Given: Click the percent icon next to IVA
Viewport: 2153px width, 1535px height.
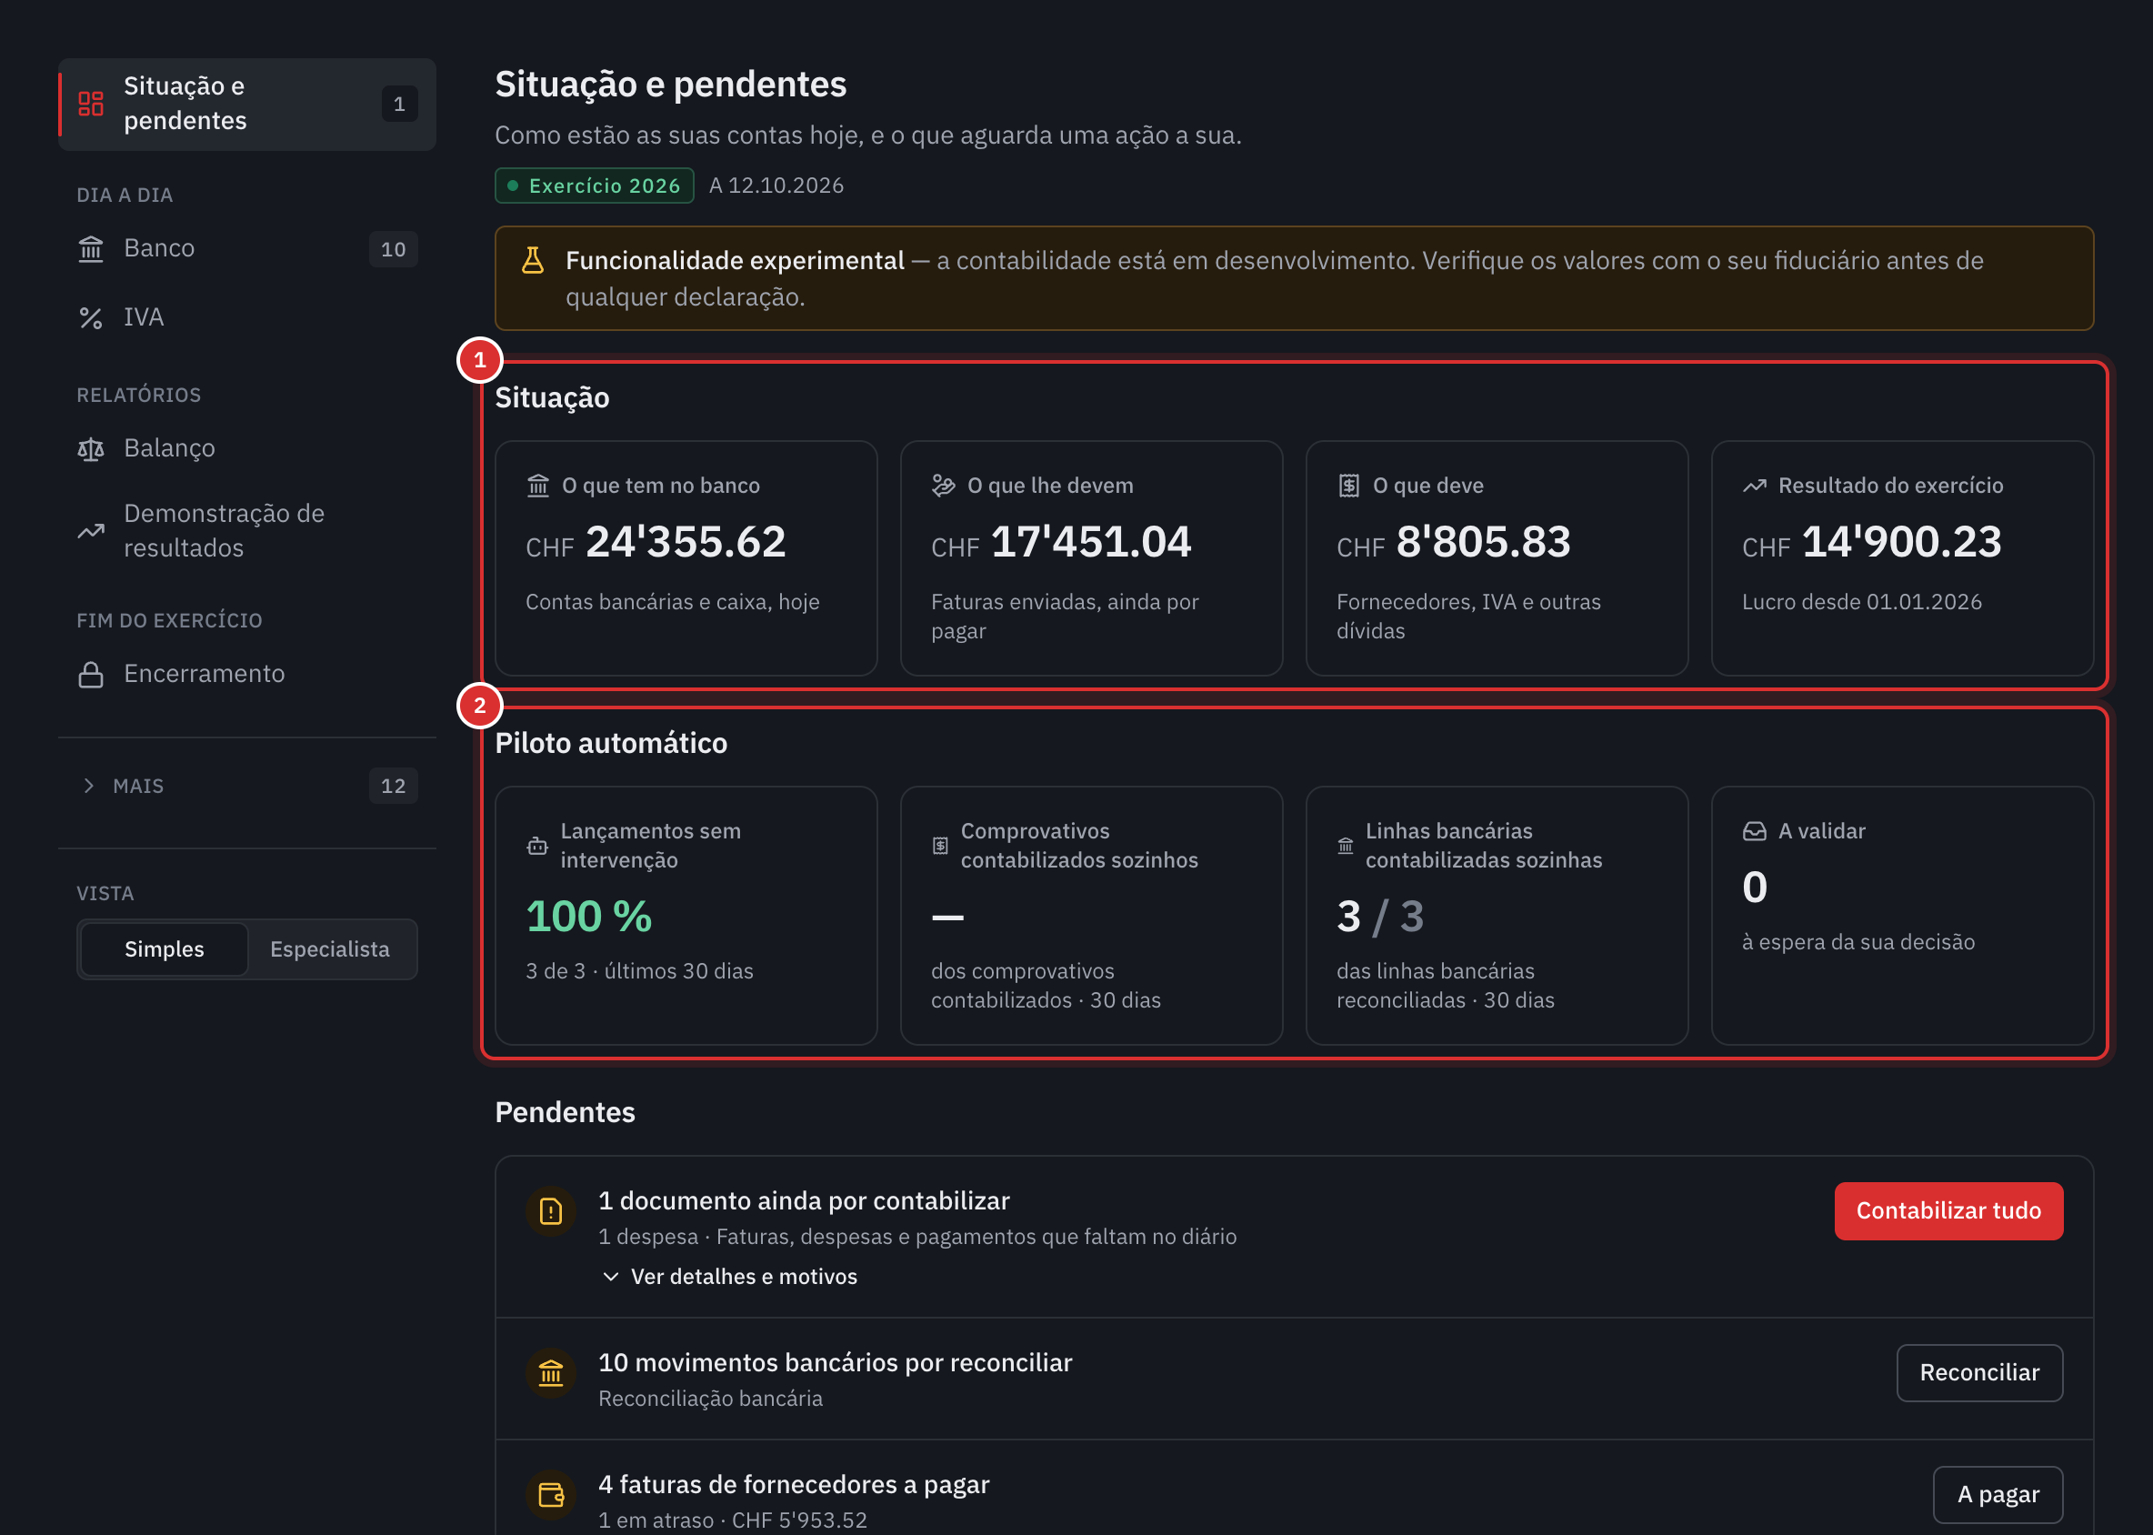Looking at the screenshot, I should [x=91, y=317].
